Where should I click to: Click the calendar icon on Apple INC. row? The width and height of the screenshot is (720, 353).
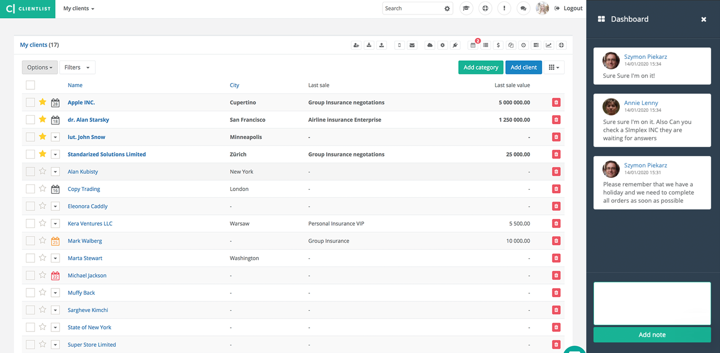click(55, 102)
